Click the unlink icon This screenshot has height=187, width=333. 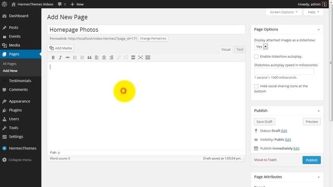(x=126, y=58)
